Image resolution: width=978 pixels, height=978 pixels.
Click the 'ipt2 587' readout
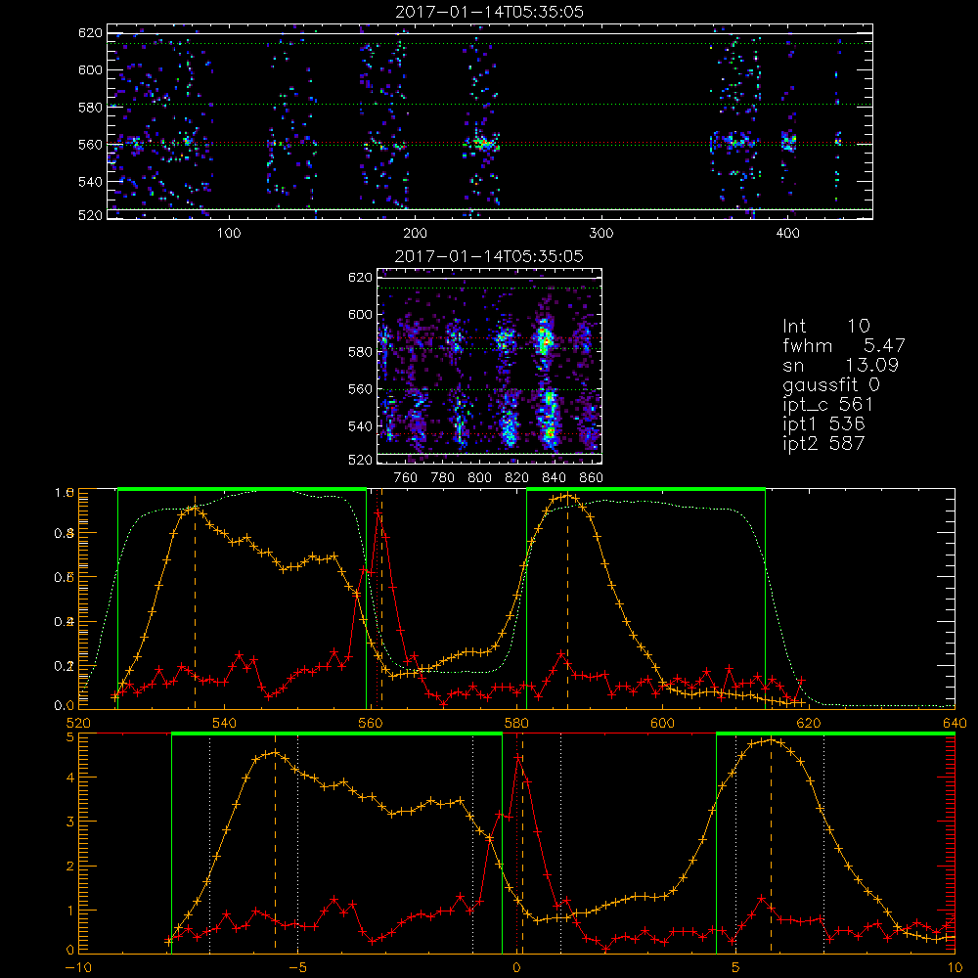point(823,443)
